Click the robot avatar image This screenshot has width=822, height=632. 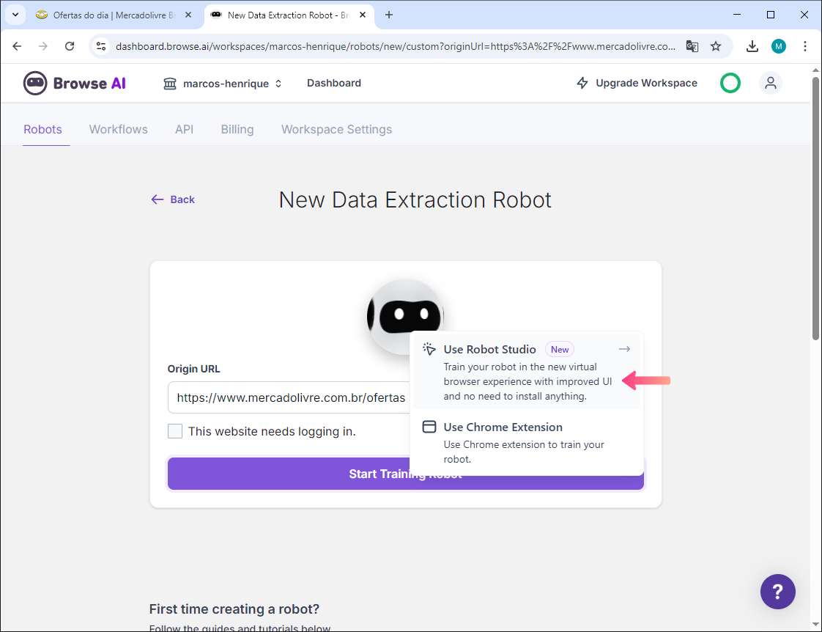pos(405,316)
